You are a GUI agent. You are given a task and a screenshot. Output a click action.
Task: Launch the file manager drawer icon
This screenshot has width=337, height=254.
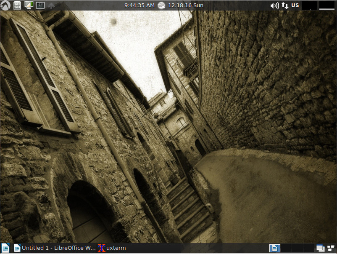click(17, 5)
